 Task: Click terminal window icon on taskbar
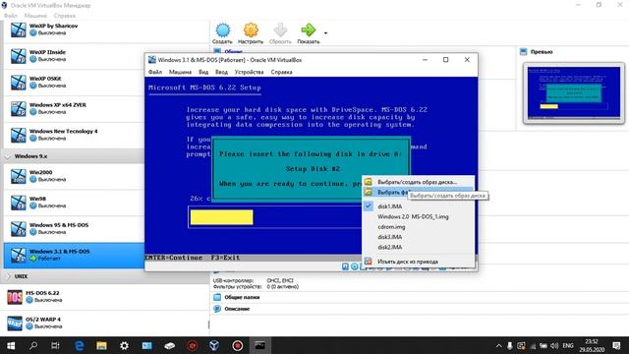coord(259,345)
